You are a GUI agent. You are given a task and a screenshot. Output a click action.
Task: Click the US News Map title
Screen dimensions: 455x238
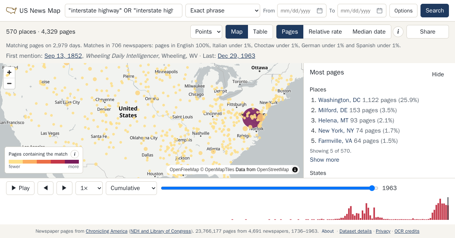(x=40, y=11)
